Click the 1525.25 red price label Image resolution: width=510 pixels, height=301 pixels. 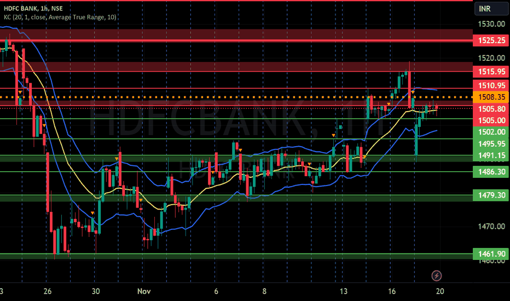(x=491, y=40)
